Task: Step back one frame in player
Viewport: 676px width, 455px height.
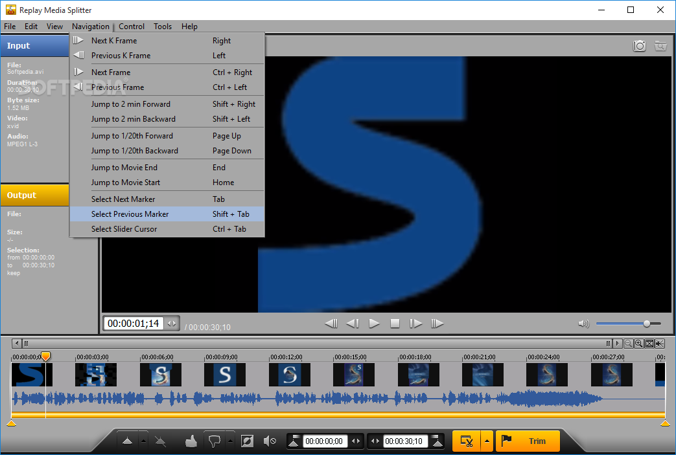Action: 352,323
